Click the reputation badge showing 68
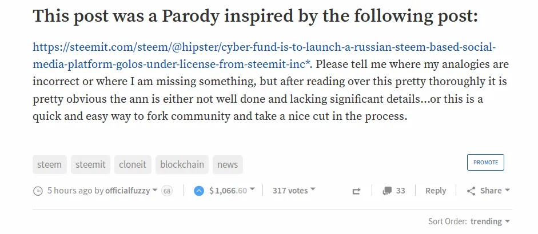The height and width of the screenshot is (234, 538). pyautogui.click(x=167, y=191)
